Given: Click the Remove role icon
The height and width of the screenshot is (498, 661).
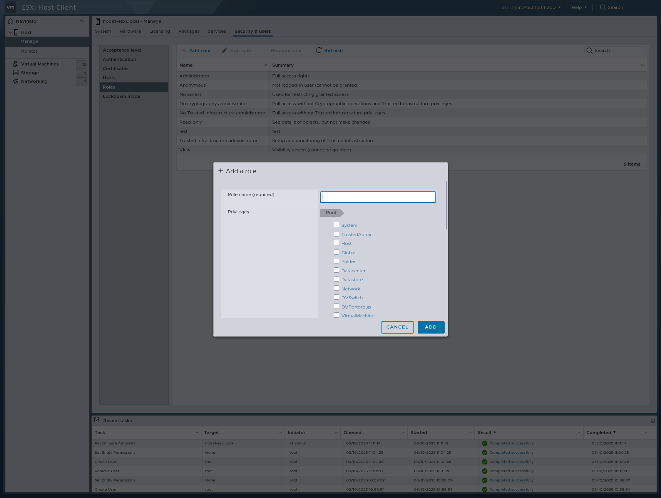Looking at the screenshot, I should click(264, 50).
